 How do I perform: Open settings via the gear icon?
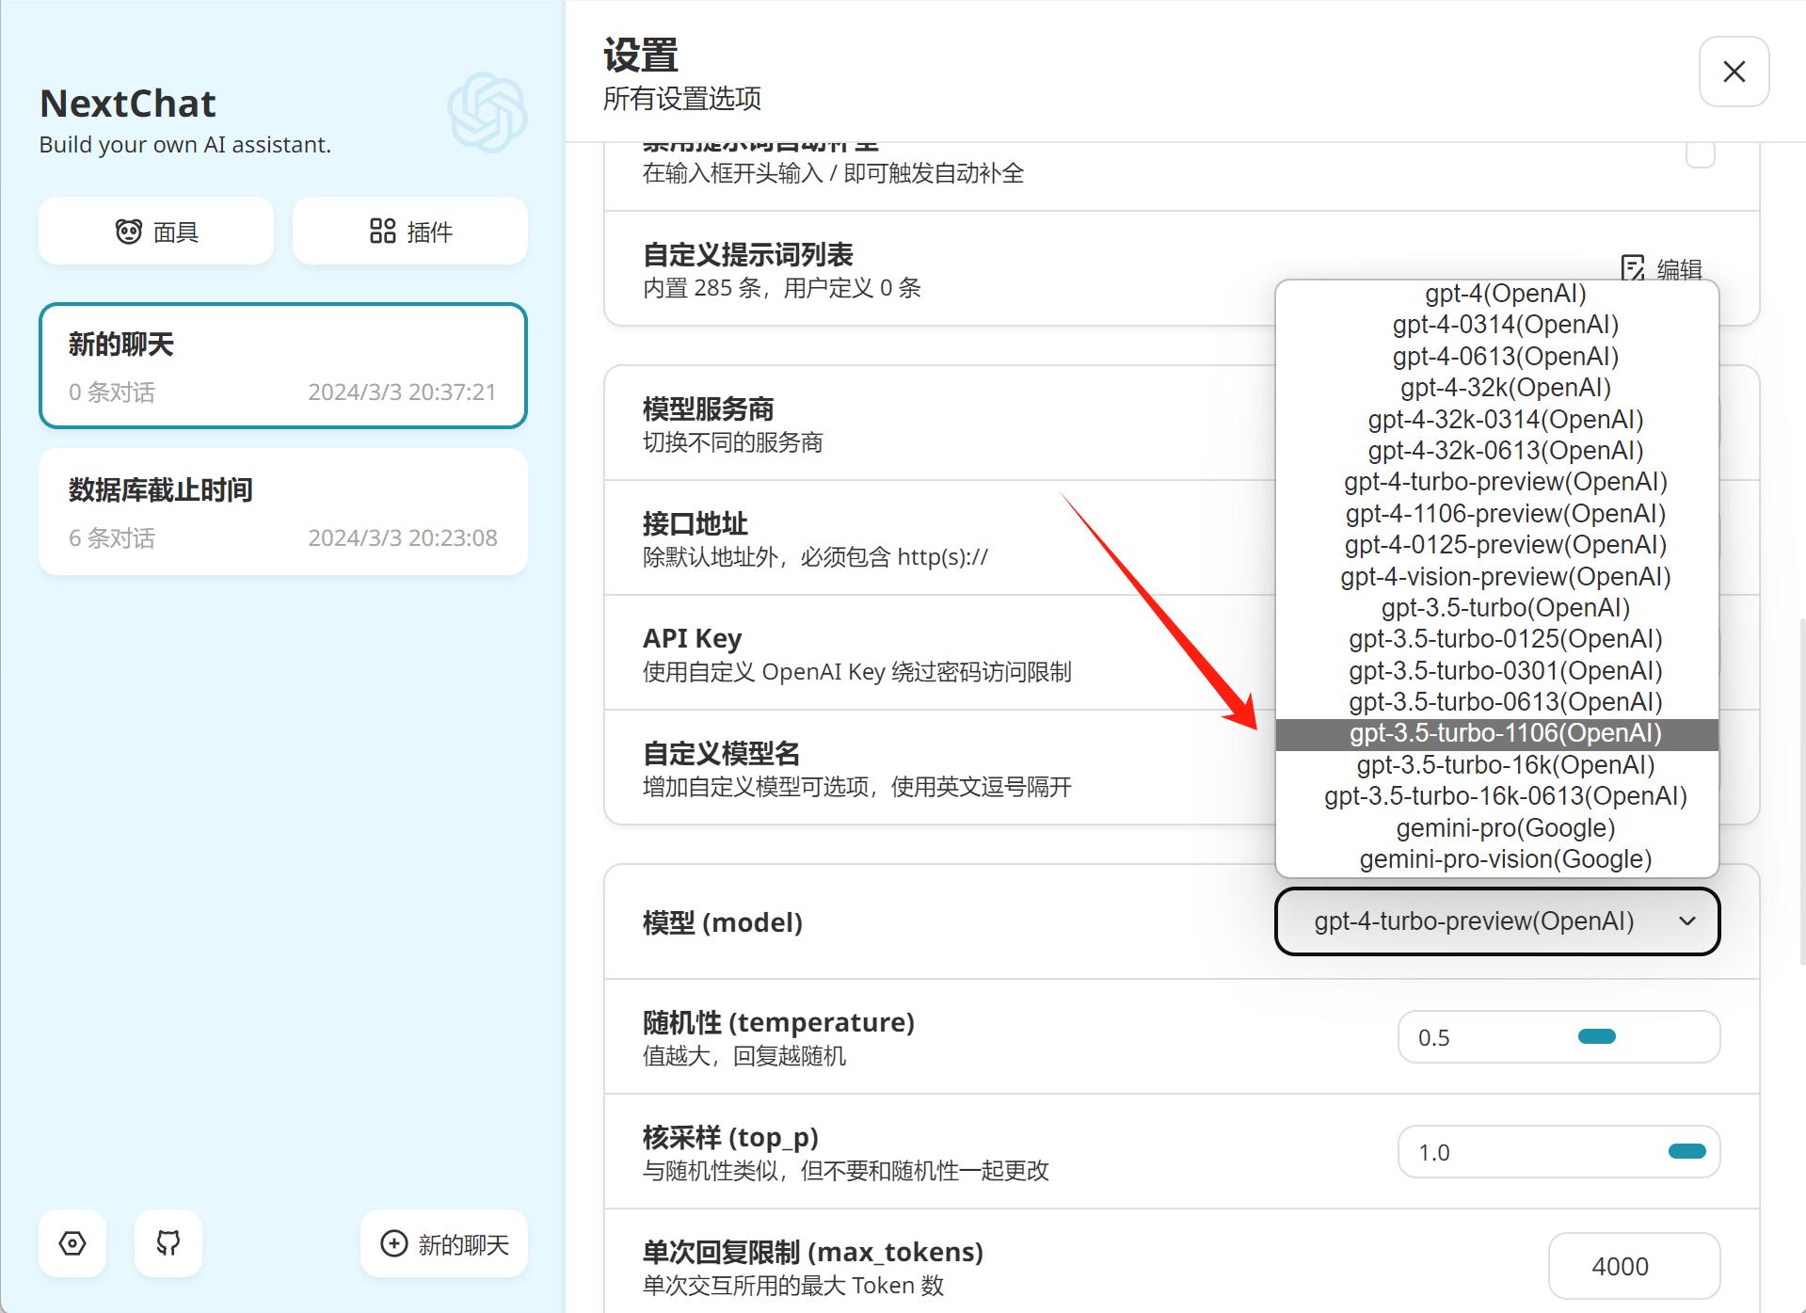pos(72,1244)
